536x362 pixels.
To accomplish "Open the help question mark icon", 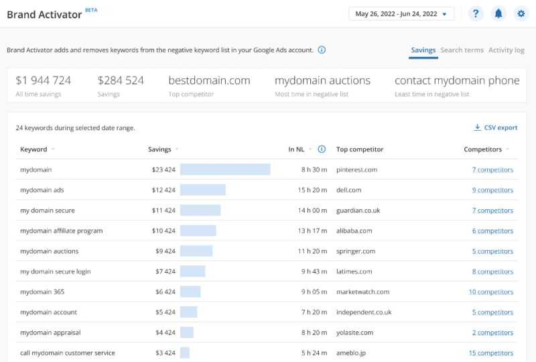I will point(476,14).
